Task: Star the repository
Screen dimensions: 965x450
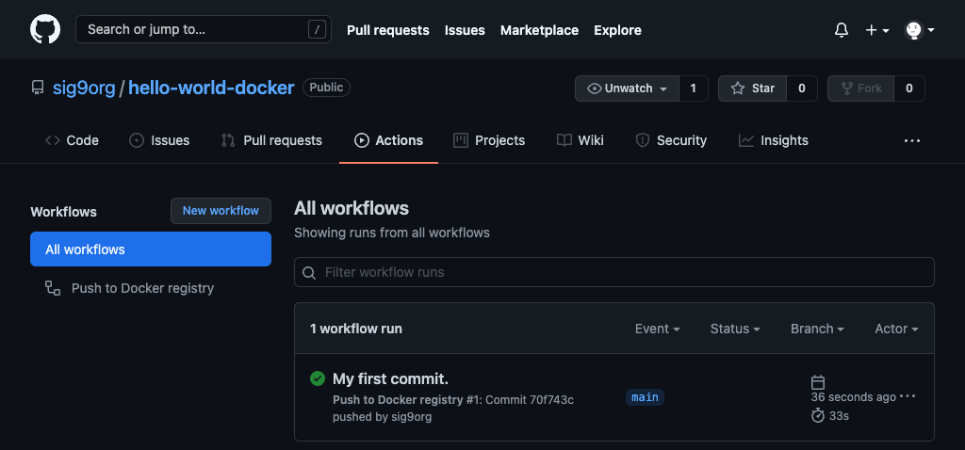Action: pos(752,88)
